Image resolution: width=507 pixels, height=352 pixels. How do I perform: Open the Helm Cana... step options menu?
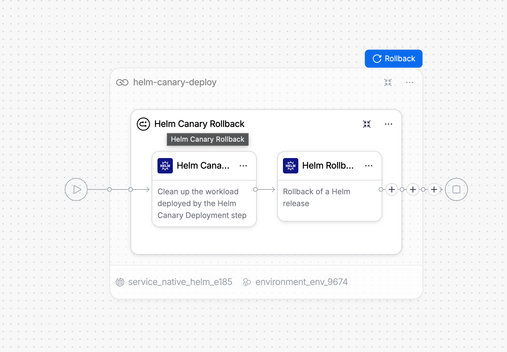pos(243,166)
